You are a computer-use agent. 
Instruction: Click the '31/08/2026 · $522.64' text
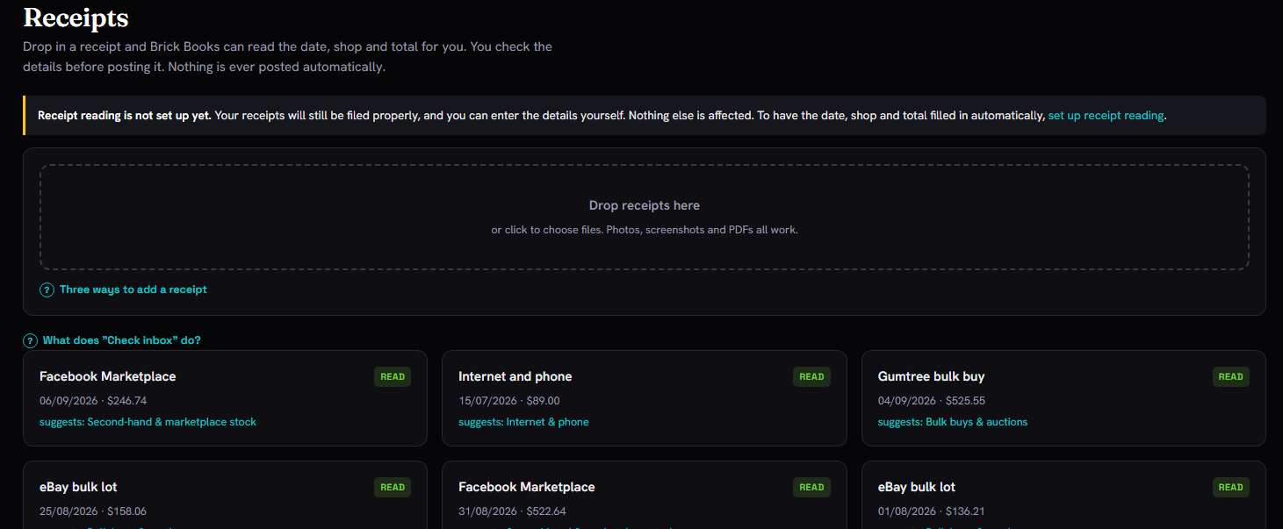512,511
